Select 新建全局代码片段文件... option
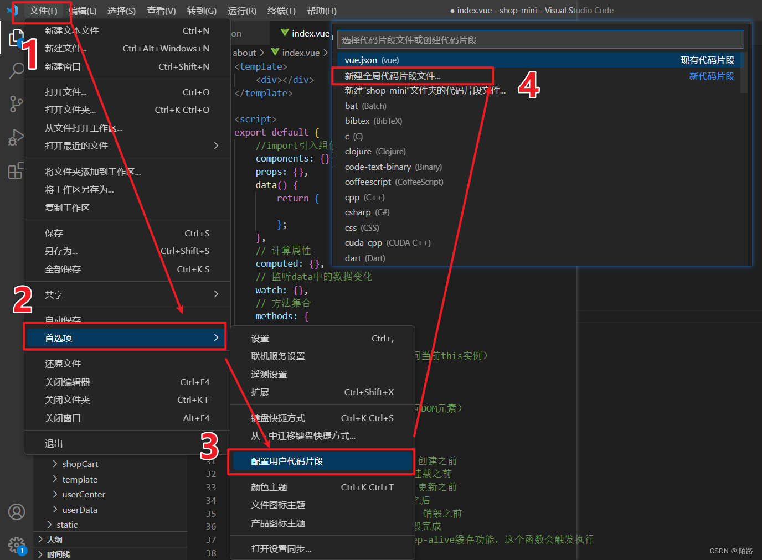The width and height of the screenshot is (762, 560). pyautogui.click(x=538, y=76)
